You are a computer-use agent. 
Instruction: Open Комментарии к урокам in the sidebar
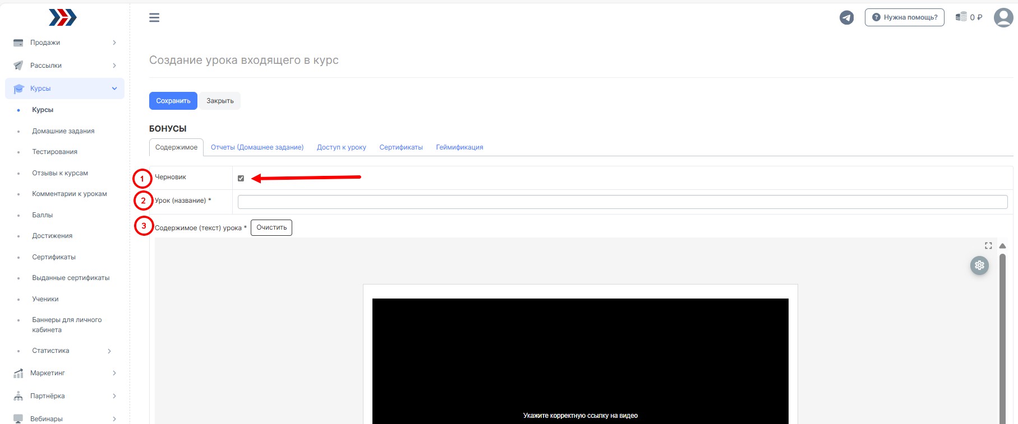(x=70, y=194)
